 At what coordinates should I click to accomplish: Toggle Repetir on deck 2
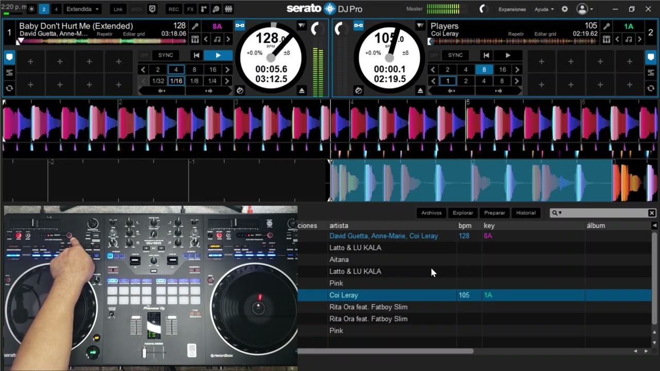516,34
